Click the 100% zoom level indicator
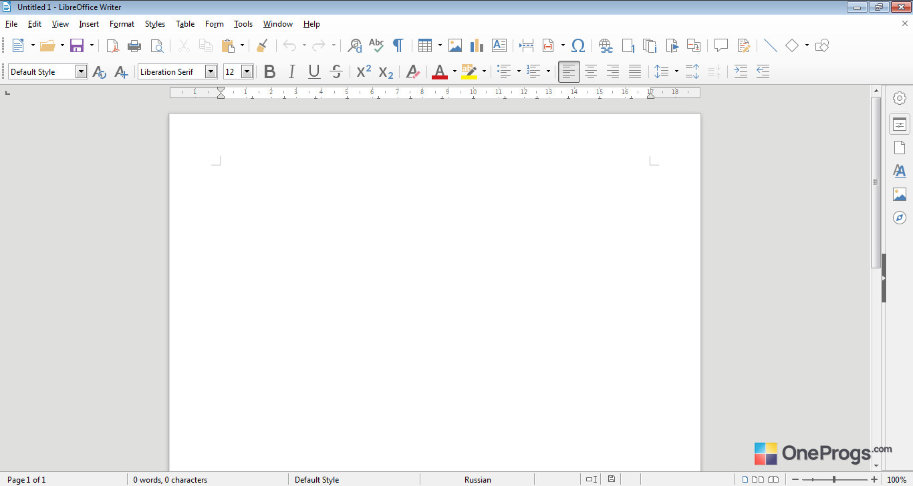This screenshot has width=913, height=486. coord(896,479)
